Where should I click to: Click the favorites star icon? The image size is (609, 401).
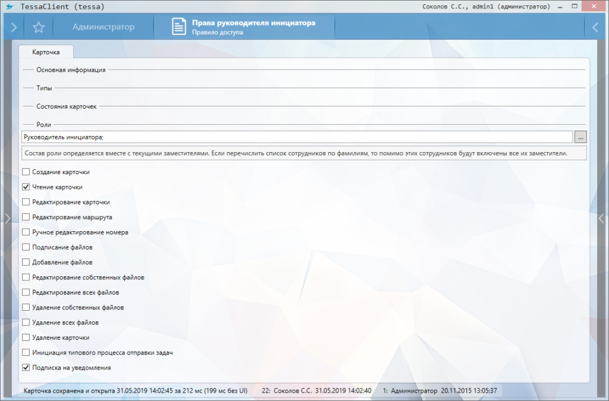(39, 27)
